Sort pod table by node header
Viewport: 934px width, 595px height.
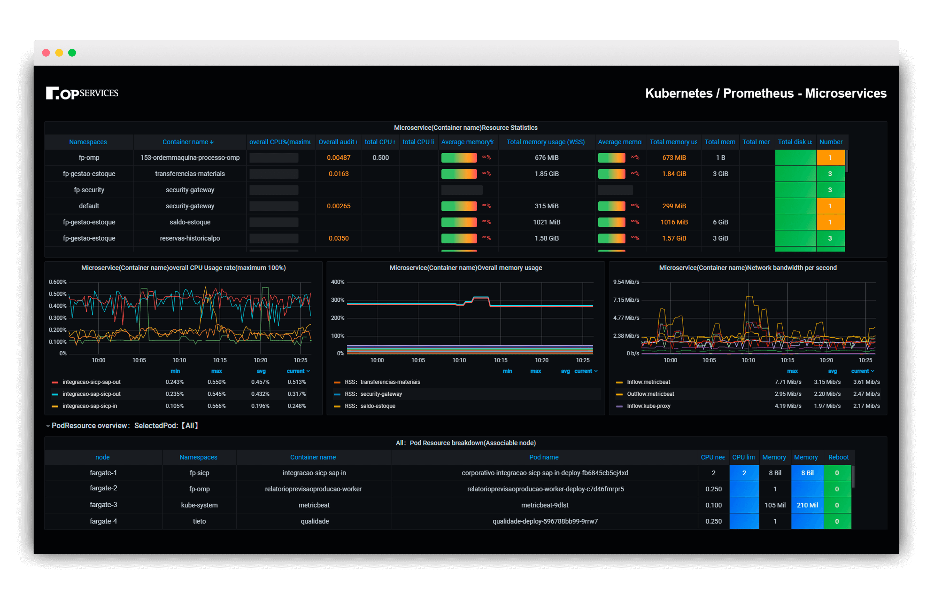pyautogui.click(x=102, y=457)
